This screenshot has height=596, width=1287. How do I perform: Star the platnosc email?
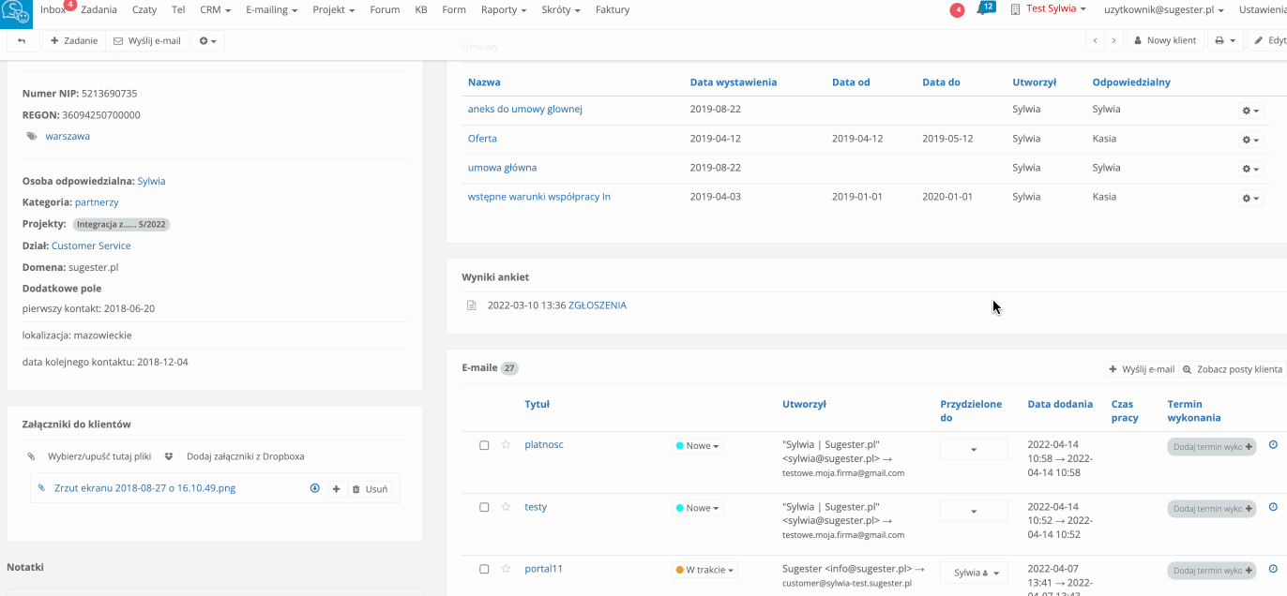506,445
